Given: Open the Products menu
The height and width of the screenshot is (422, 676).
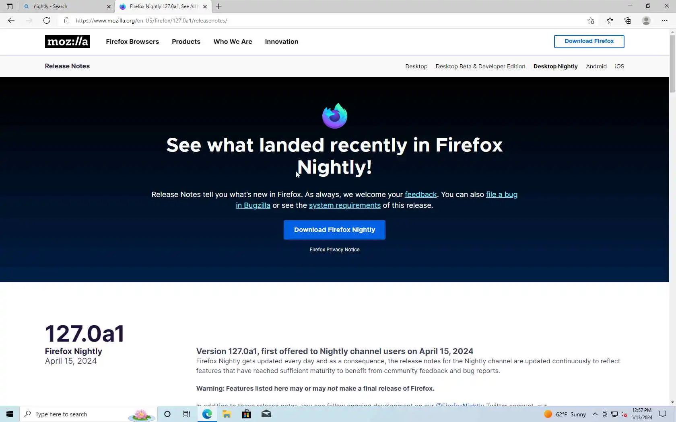Looking at the screenshot, I should (186, 41).
